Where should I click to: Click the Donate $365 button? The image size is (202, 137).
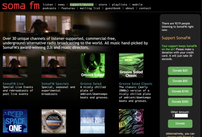point(180,102)
